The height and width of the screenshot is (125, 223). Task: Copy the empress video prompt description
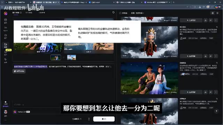[x=217, y=27]
